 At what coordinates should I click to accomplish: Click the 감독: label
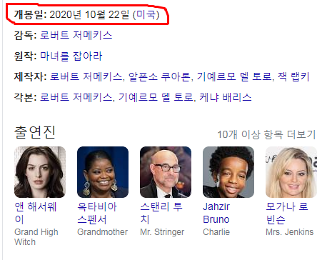[25, 35]
